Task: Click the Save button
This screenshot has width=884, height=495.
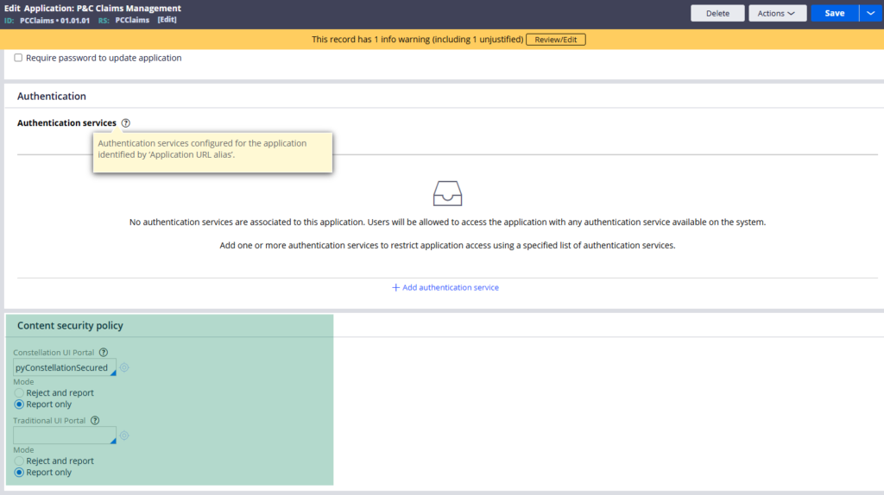Action: 835,14
